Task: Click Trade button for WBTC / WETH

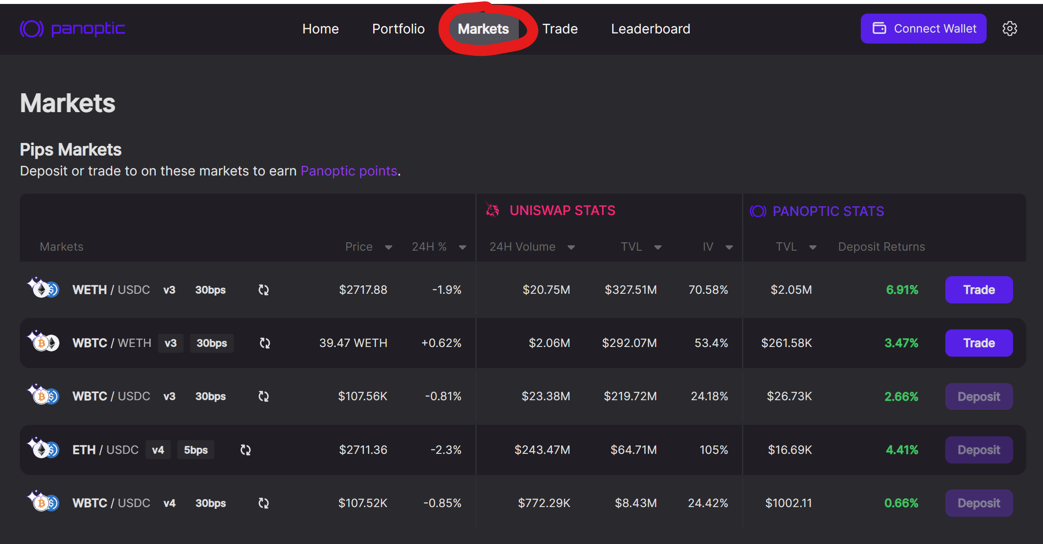Action: tap(979, 343)
